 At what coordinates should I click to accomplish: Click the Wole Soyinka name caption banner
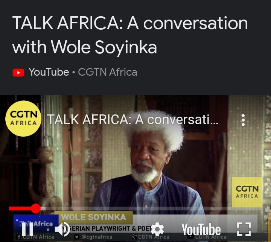point(94,217)
